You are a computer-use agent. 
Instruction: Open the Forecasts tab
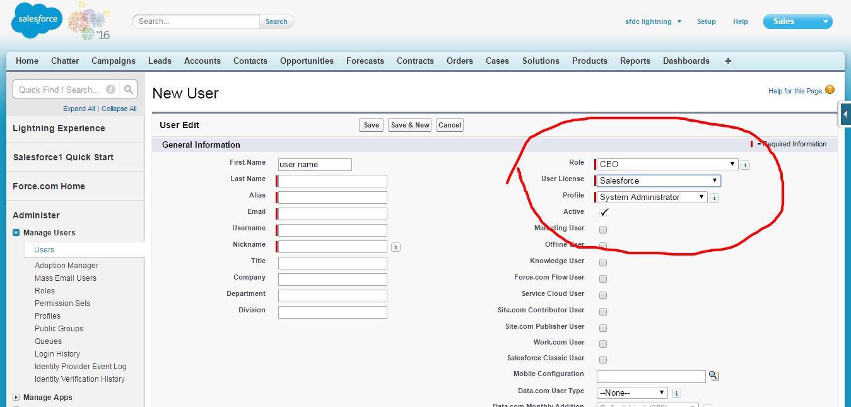click(365, 61)
